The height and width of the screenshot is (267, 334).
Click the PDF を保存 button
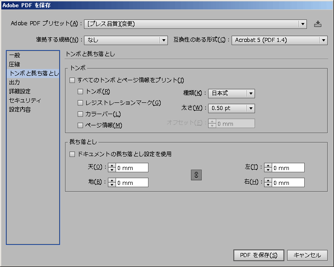(259, 255)
